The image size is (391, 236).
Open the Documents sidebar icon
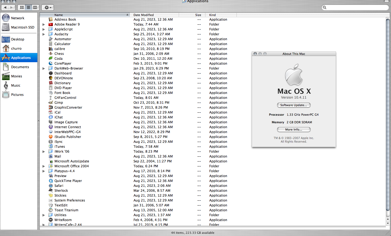coord(6,67)
